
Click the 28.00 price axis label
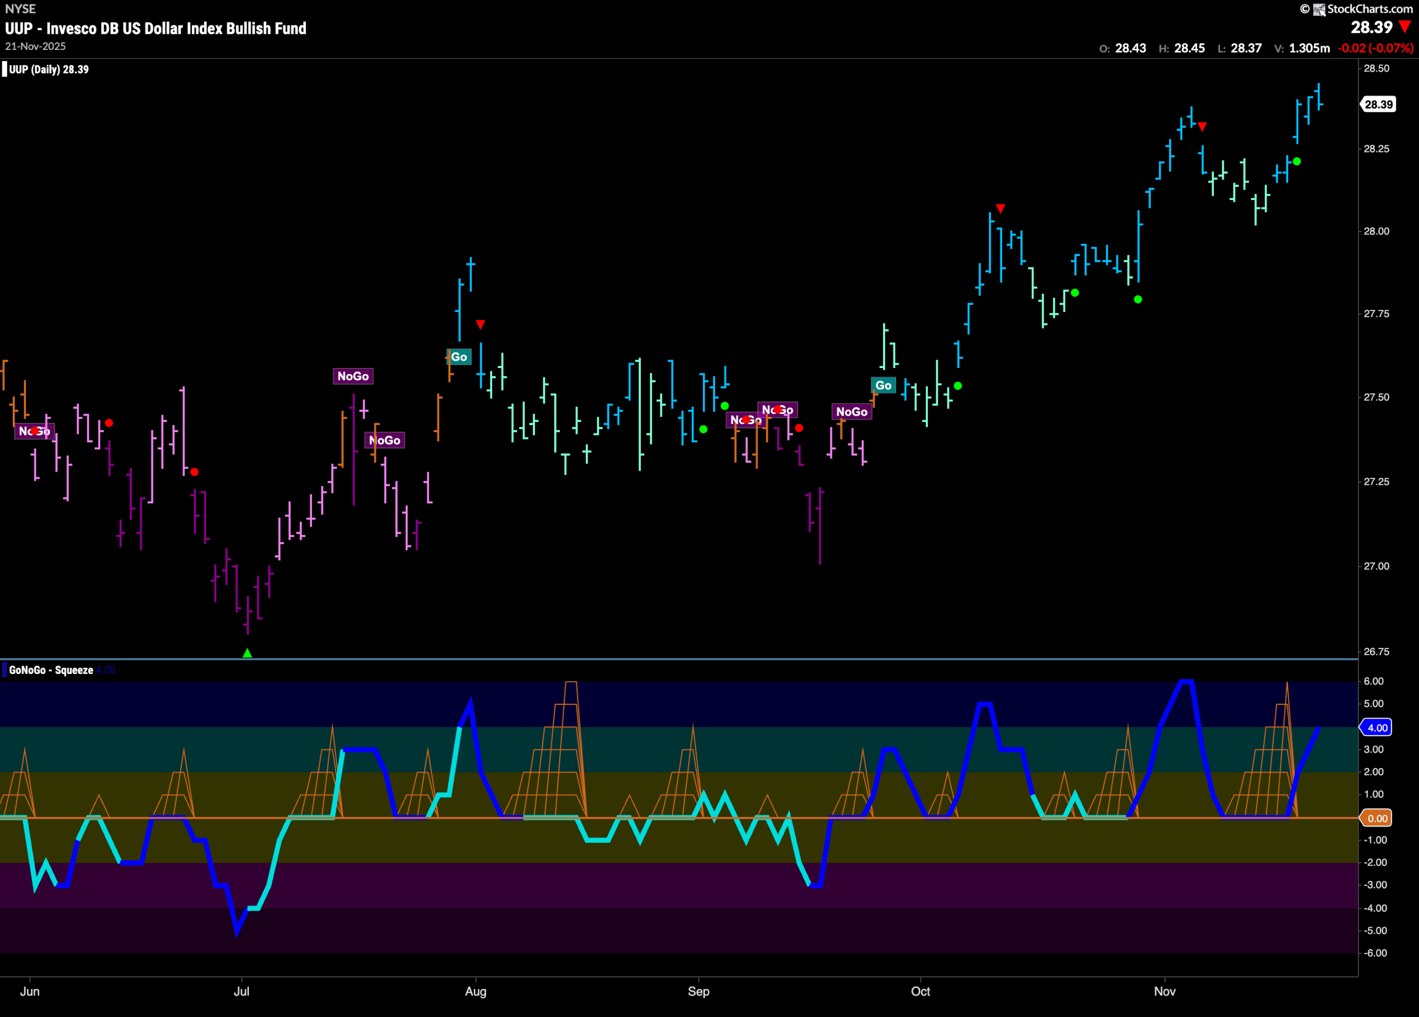pyautogui.click(x=1376, y=232)
